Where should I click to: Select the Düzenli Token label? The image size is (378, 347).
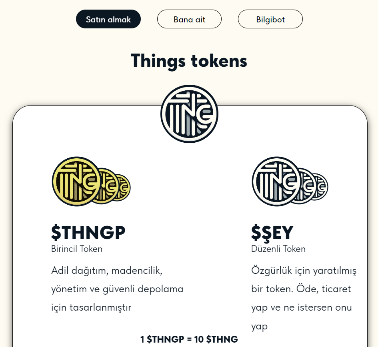[278, 249]
